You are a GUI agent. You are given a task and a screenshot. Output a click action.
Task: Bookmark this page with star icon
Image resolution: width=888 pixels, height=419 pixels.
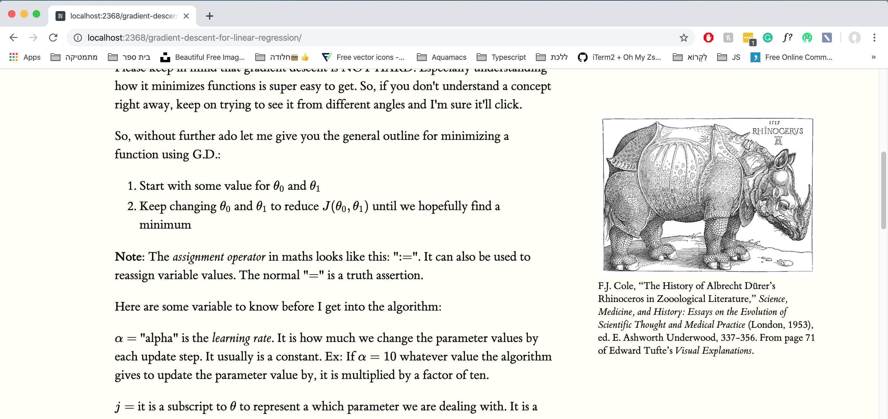[684, 38]
